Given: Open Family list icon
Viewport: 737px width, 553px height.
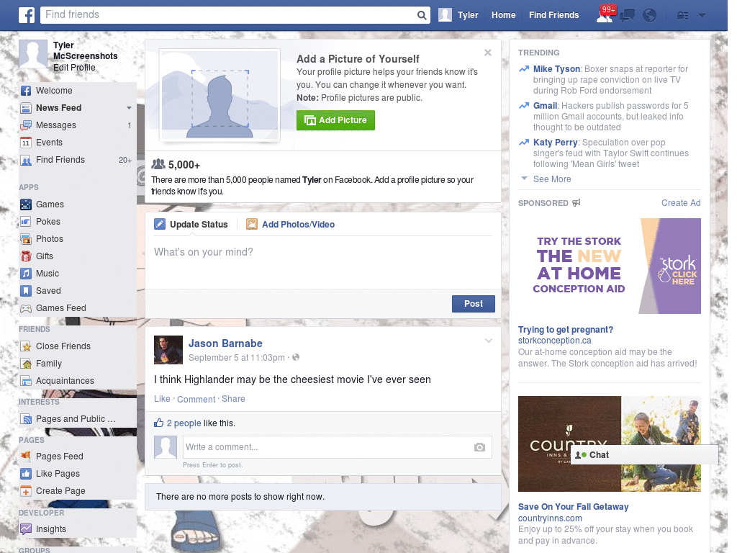Looking at the screenshot, I should coord(26,364).
